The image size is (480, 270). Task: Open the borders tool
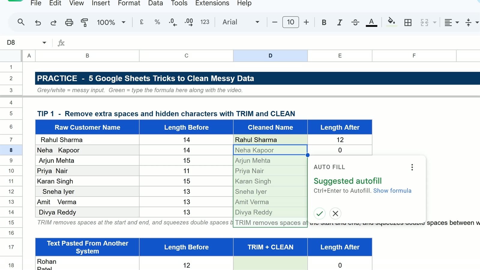[408, 22]
